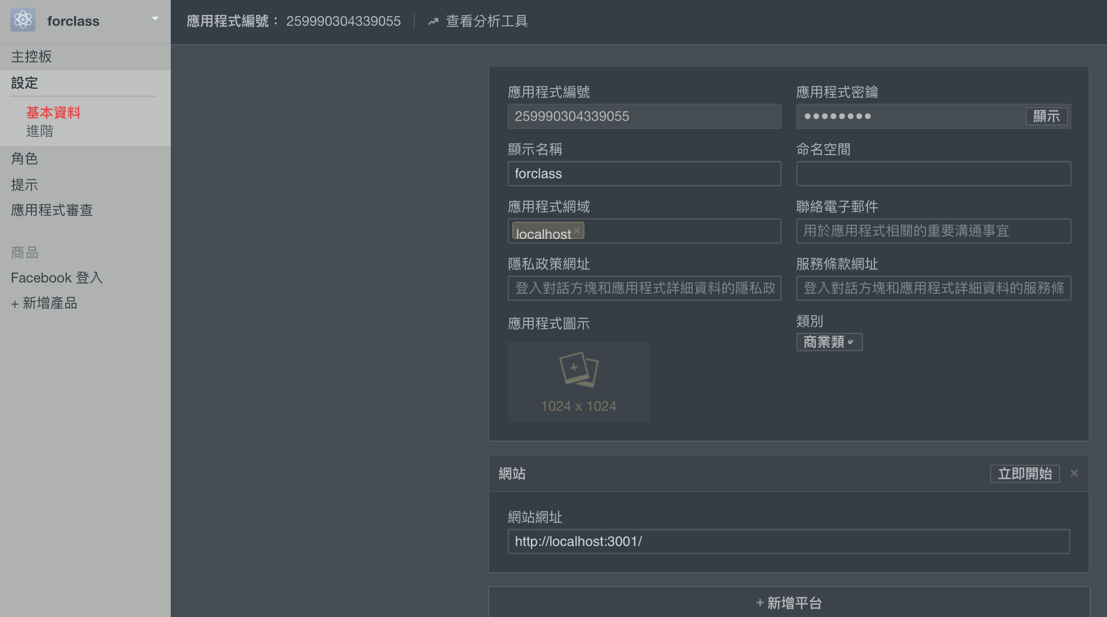This screenshot has width=1107, height=617.
Task: Focus the 服務條款網址 field
Action: [933, 288]
